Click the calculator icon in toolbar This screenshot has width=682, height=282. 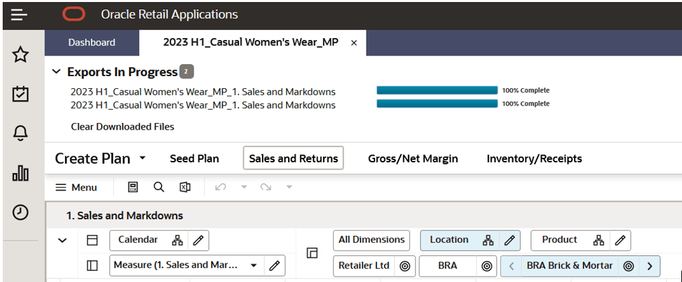[x=133, y=187]
